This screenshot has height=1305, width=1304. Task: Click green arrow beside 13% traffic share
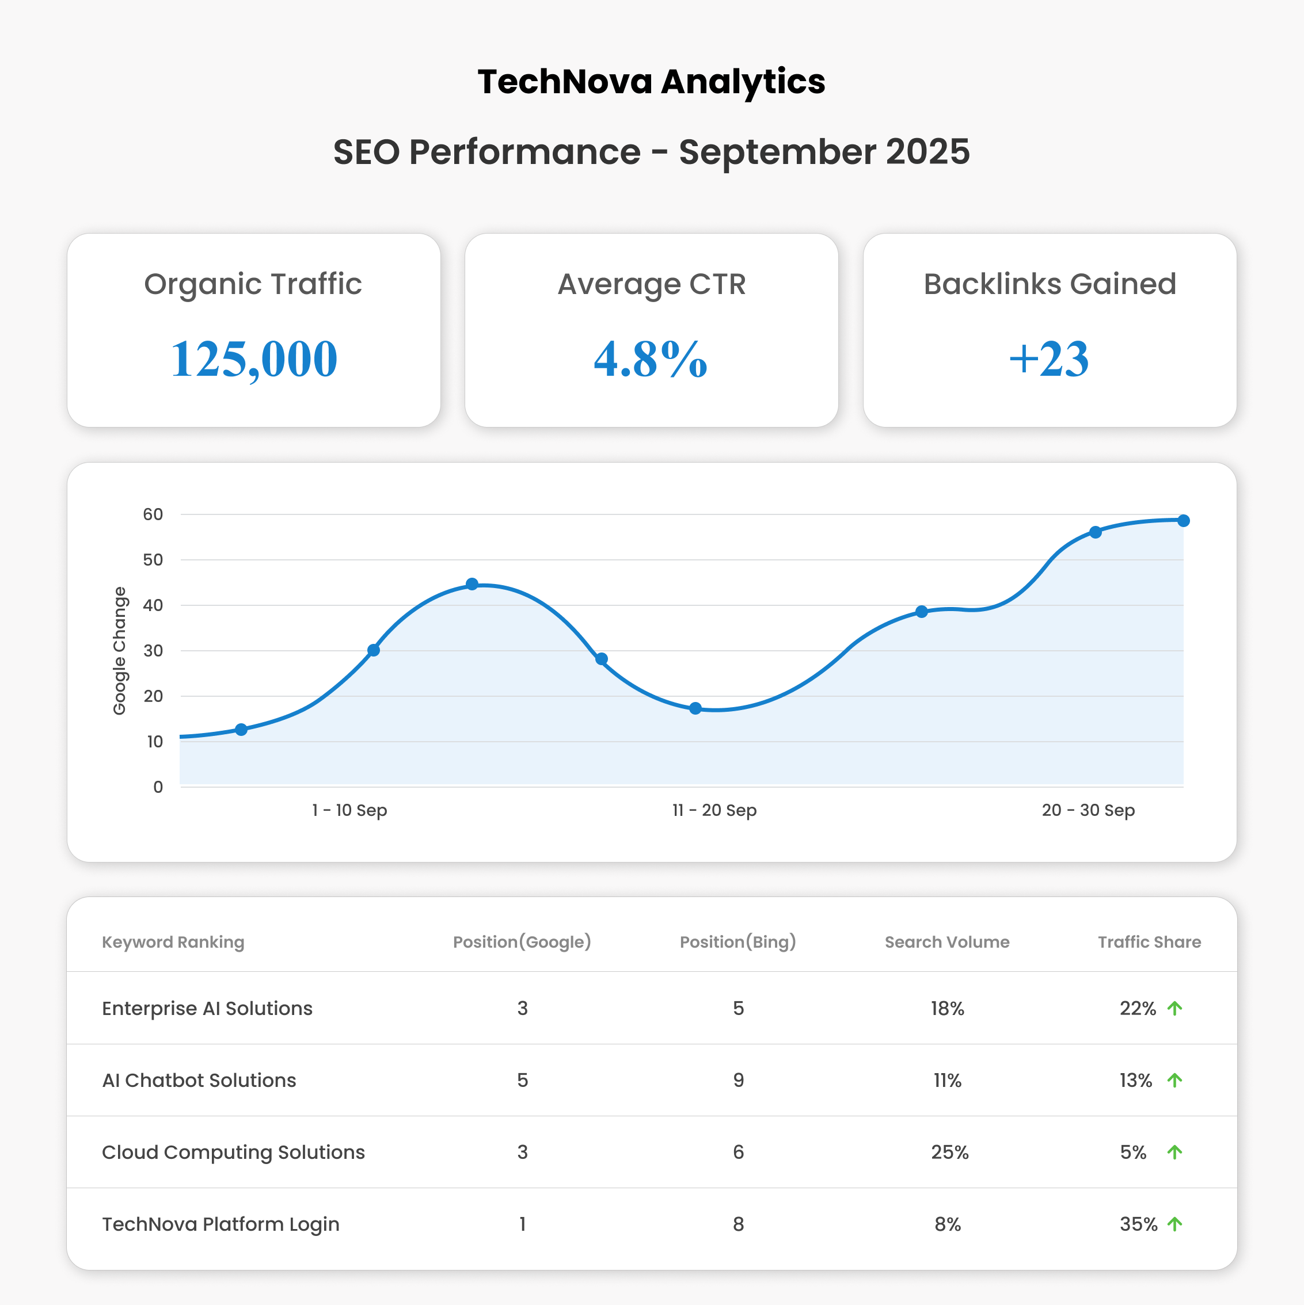click(1174, 1080)
